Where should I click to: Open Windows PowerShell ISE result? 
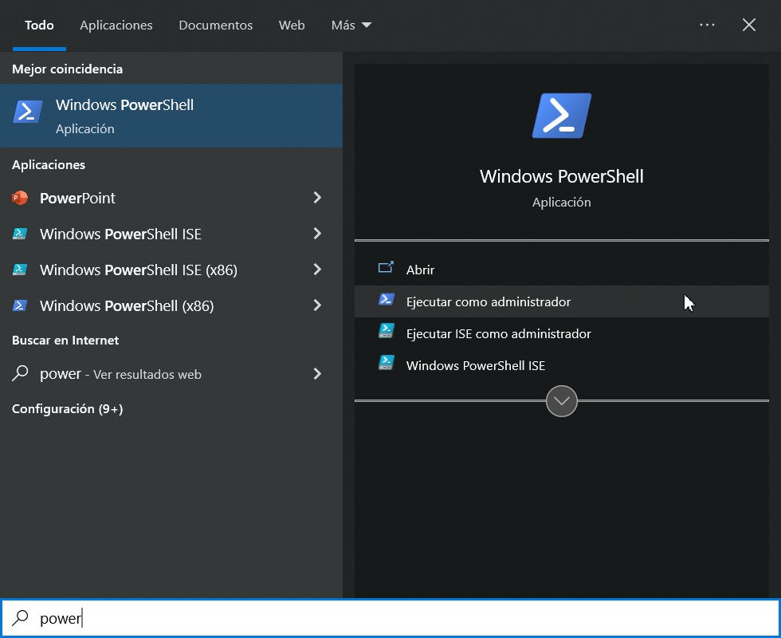click(171, 234)
